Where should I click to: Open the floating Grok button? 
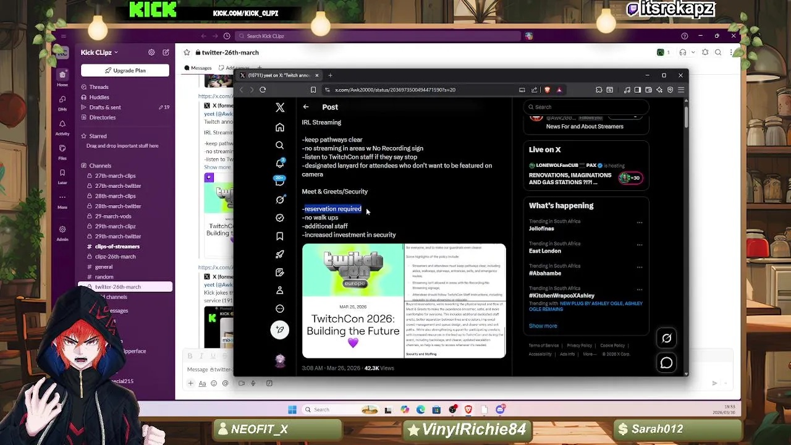(x=667, y=338)
